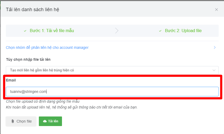224x134 pixels.
Task: Open the Chọn nhóm account manager link
Action: coord(47,47)
